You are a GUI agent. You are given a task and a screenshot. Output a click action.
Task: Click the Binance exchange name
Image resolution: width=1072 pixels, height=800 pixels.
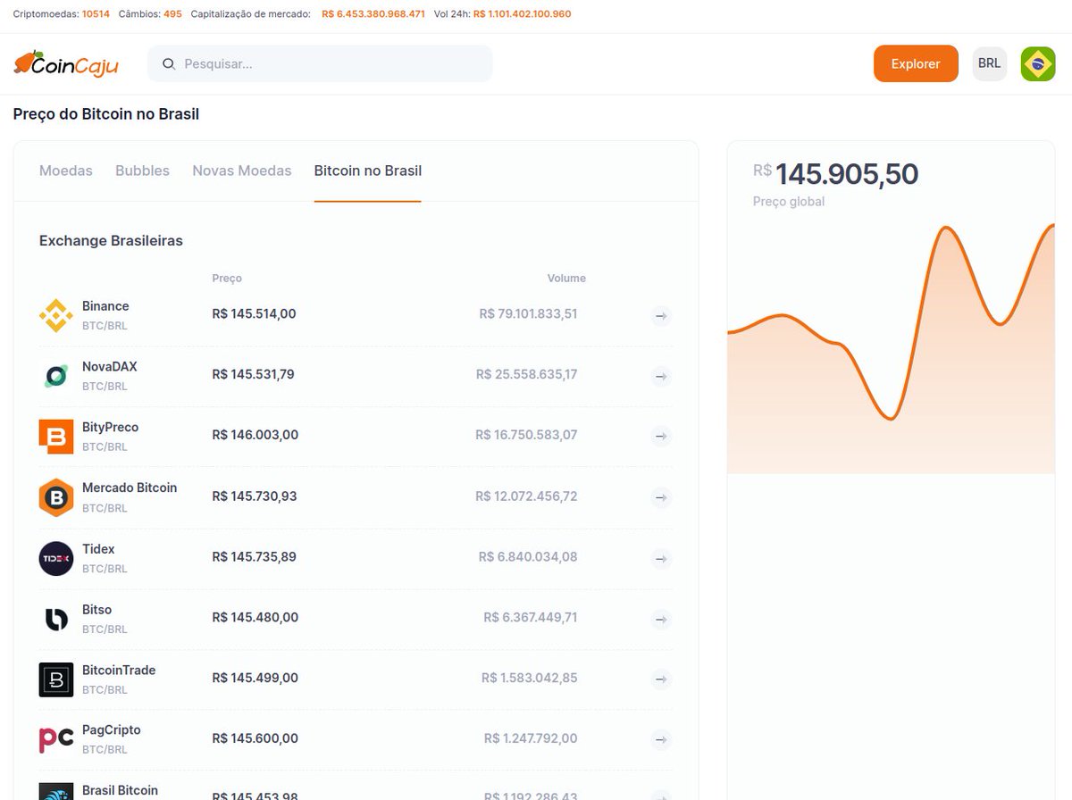coord(105,306)
